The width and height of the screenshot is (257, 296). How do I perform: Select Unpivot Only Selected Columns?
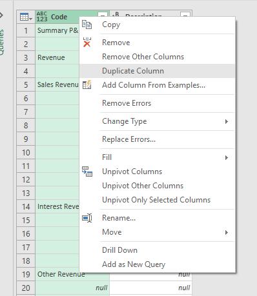pos(157,200)
